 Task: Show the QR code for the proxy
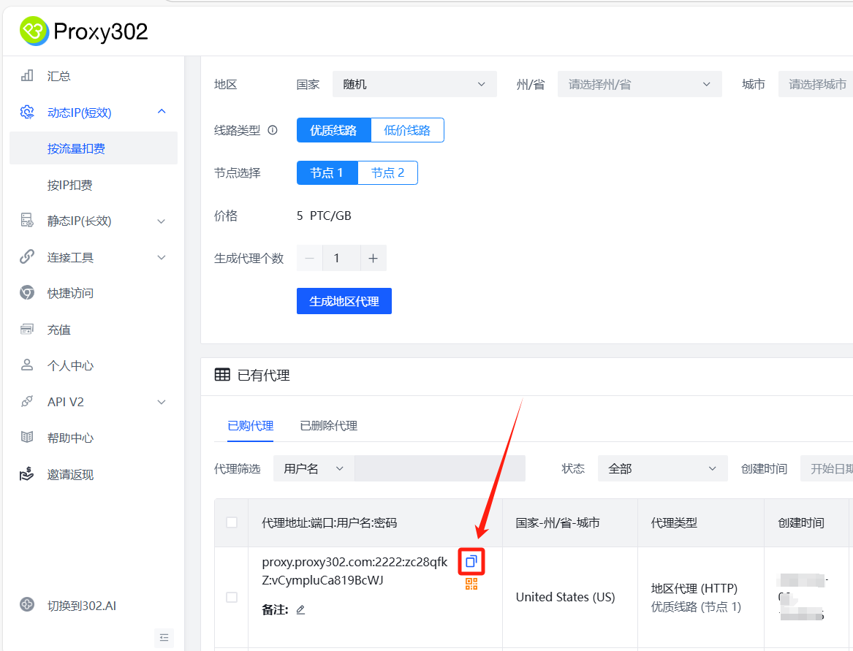click(x=471, y=584)
